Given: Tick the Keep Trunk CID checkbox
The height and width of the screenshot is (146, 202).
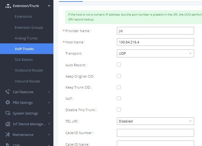Looking at the screenshot, I should click(x=119, y=87).
